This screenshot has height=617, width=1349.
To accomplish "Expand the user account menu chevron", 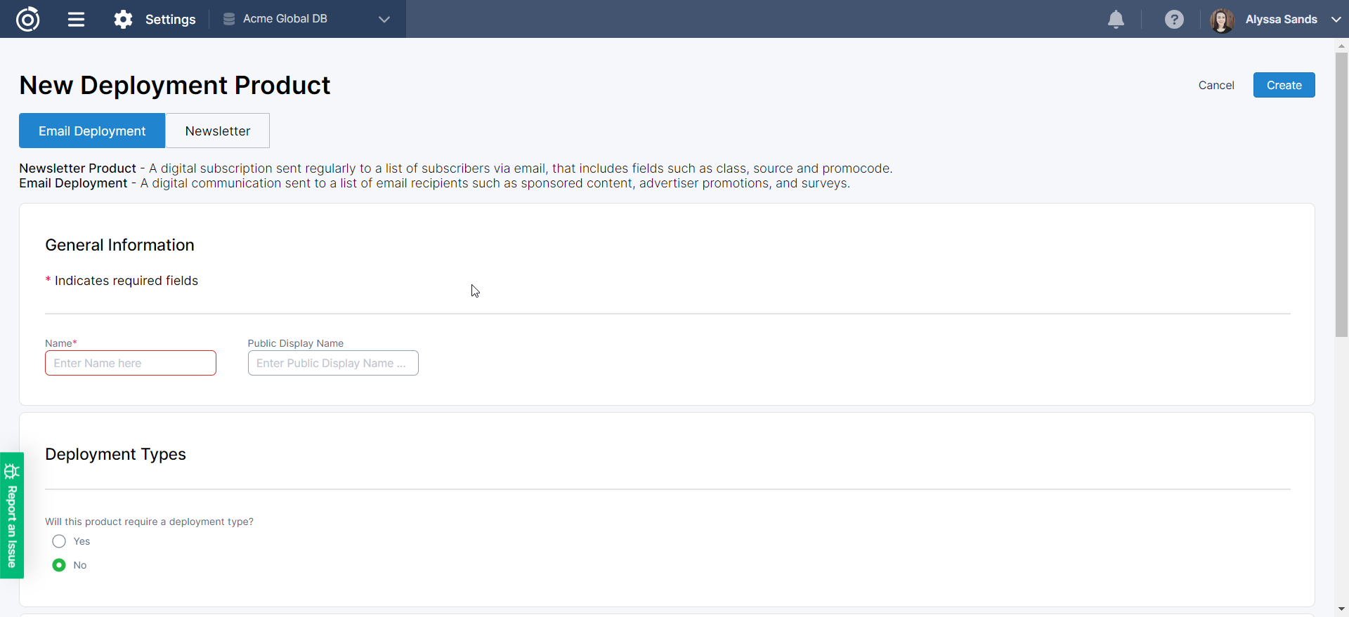I will pos(1336,19).
